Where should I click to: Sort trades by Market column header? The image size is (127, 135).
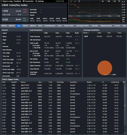pyautogui.click(x=89, y=82)
